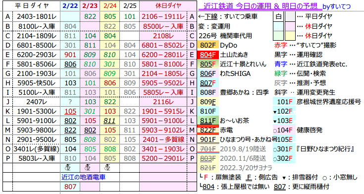364x194 pixels.
Task: Click the red 804F train cell
Action: coord(208,55)
